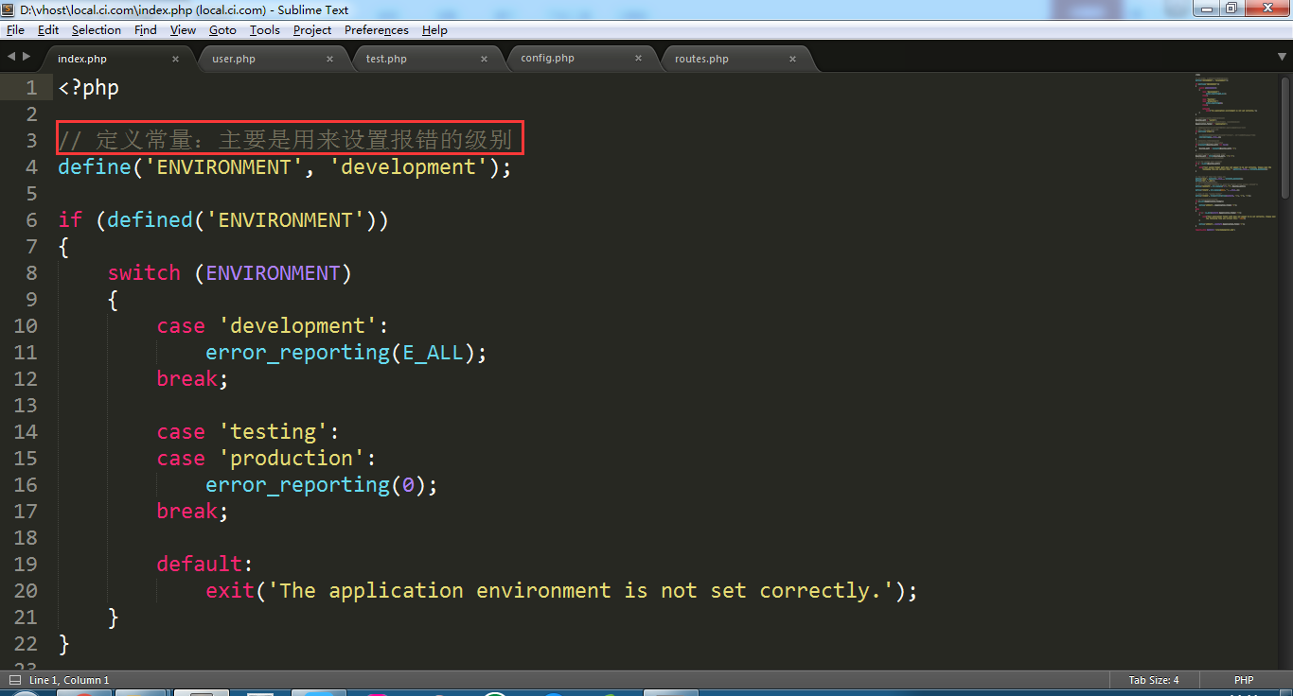Image resolution: width=1293 pixels, height=696 pixels.
Task: Close the test.php tab
Action: tap(484, 59)
